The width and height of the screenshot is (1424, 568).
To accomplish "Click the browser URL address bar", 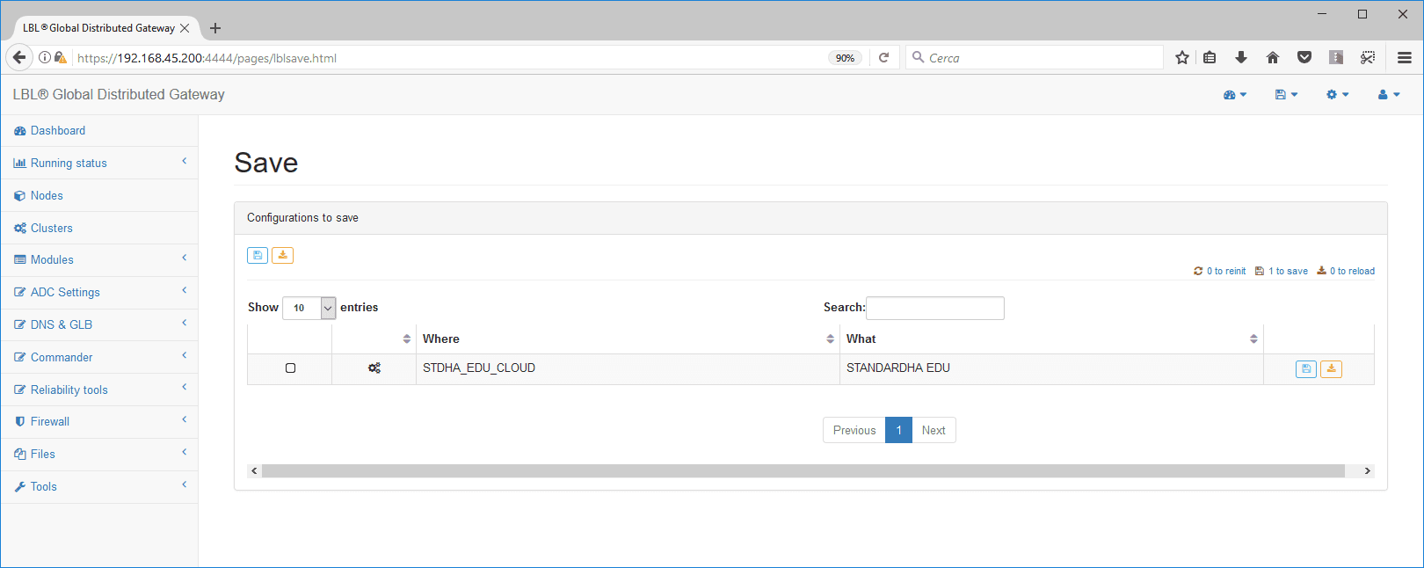I will [448, 58].
